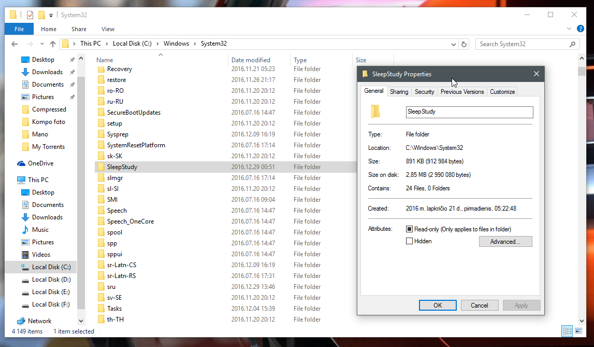Click the folder name field SleepStudy
This screenshot has width=594, height=347.
[469, 112]
